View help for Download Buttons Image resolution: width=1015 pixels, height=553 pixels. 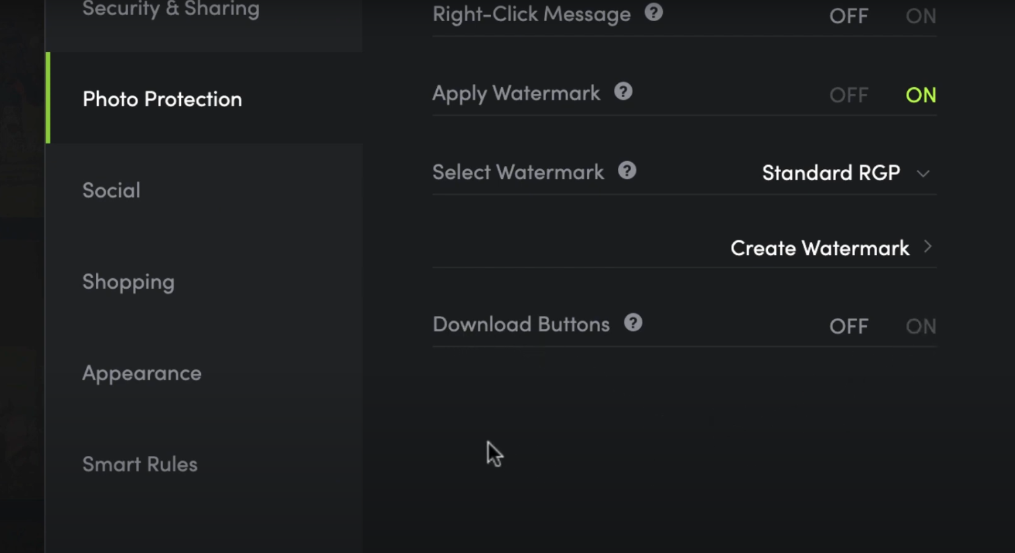(x=633, y=323)
